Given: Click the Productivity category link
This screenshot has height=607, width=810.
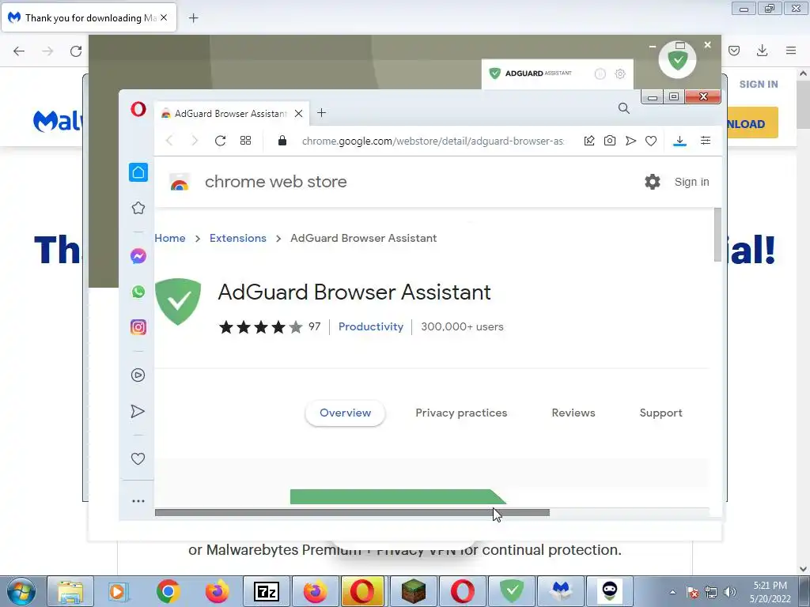Looking at the screenshot, I should tap(371, 326).
